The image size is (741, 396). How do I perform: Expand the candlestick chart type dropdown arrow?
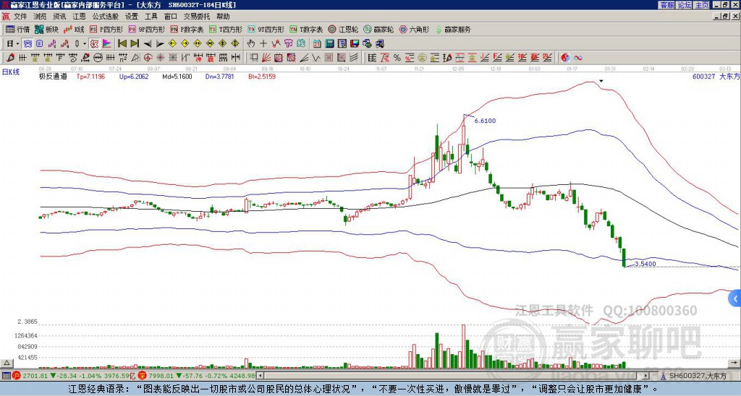pos(85,44)
